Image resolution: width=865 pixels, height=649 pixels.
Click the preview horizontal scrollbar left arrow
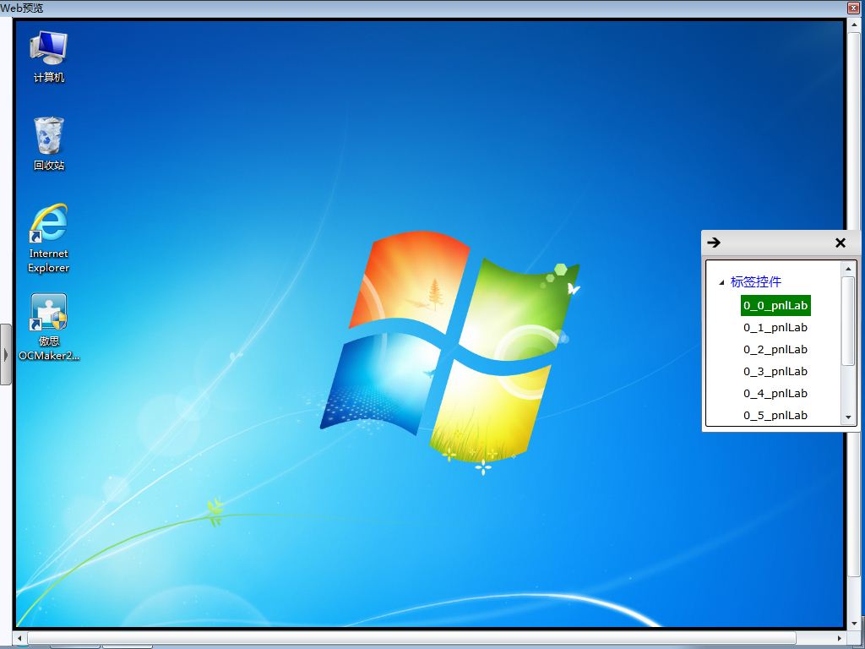20,639
